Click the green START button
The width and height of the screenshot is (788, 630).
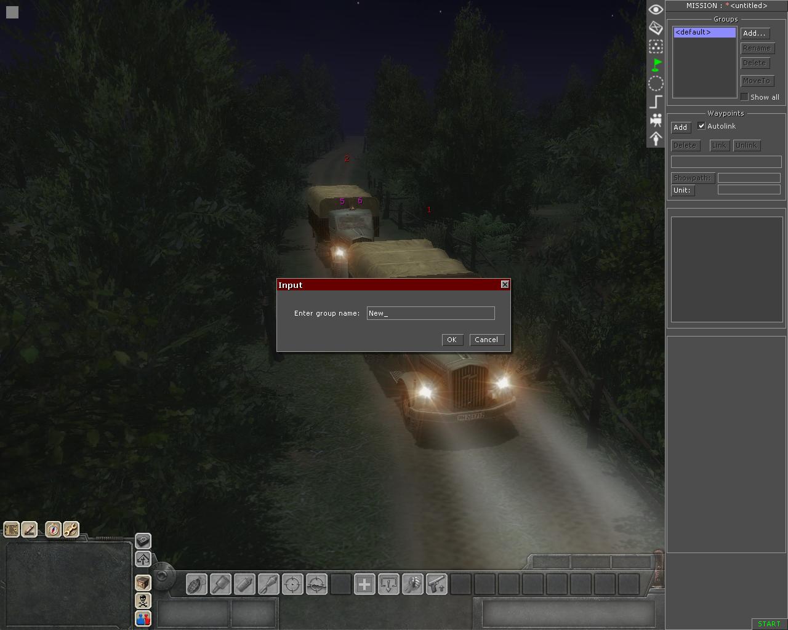click(769, 624)
